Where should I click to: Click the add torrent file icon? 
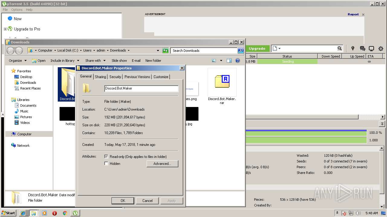pos(275,48)
